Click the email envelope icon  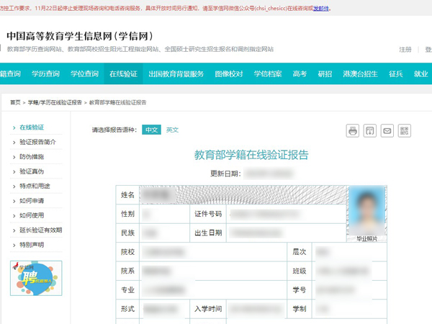pyautogui.click(x=387, y=130)
